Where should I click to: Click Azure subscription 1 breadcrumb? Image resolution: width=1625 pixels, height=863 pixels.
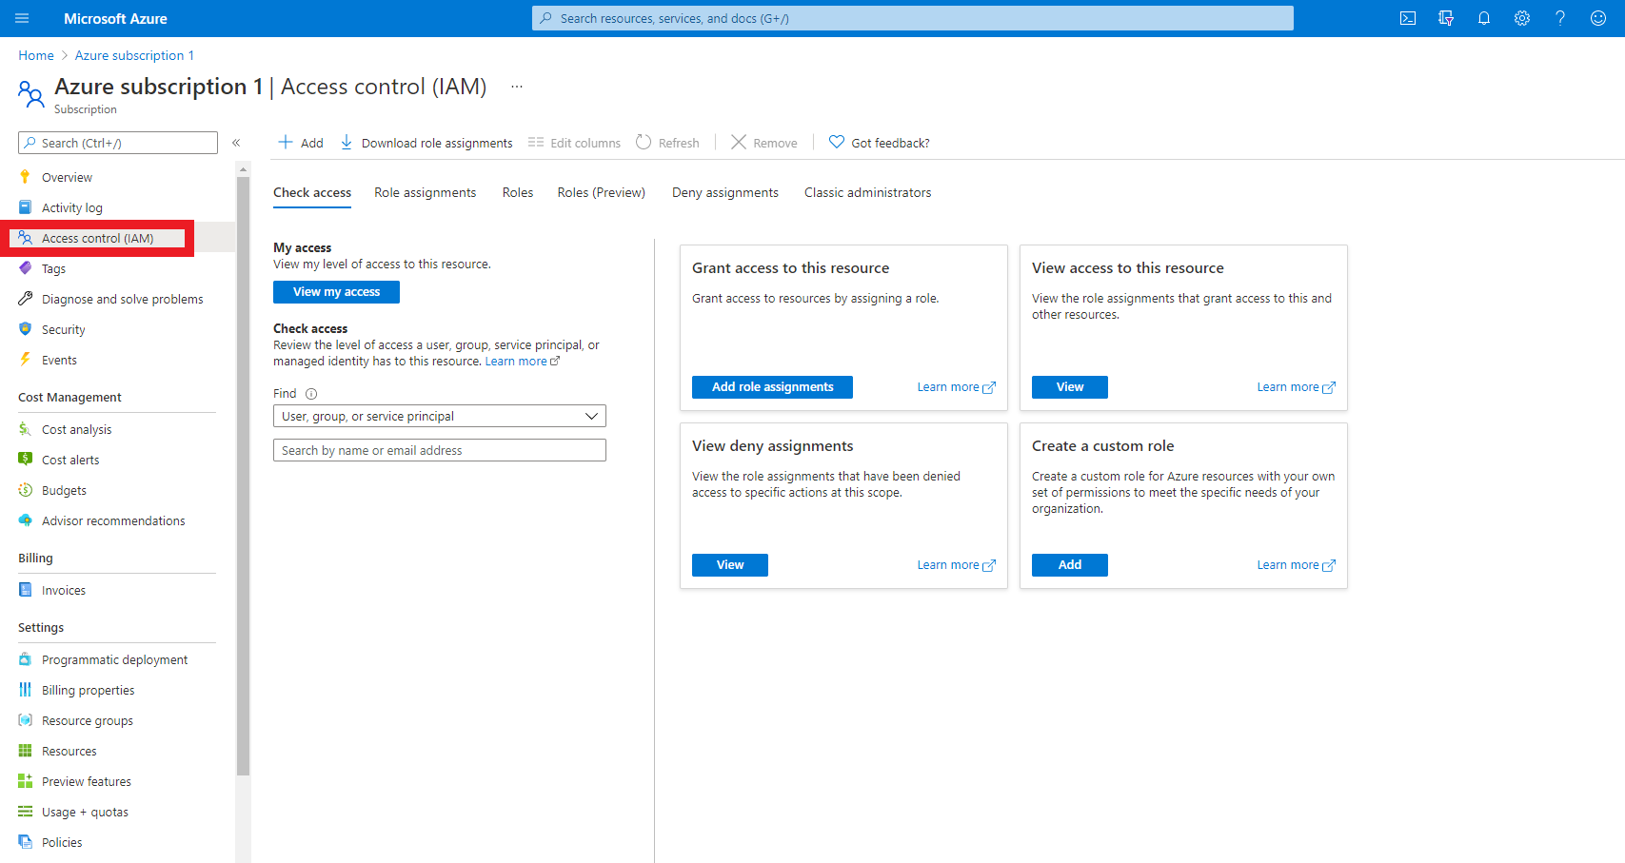[x=134, y=56]
